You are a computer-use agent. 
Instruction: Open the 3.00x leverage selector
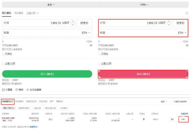click(144, 4)
